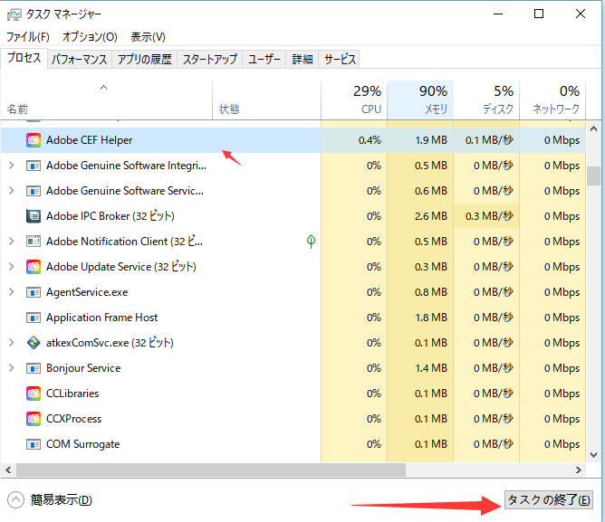
Task: Sort processes by the メモリ column header
Action: pyautogui.click(x=420, y=101)
